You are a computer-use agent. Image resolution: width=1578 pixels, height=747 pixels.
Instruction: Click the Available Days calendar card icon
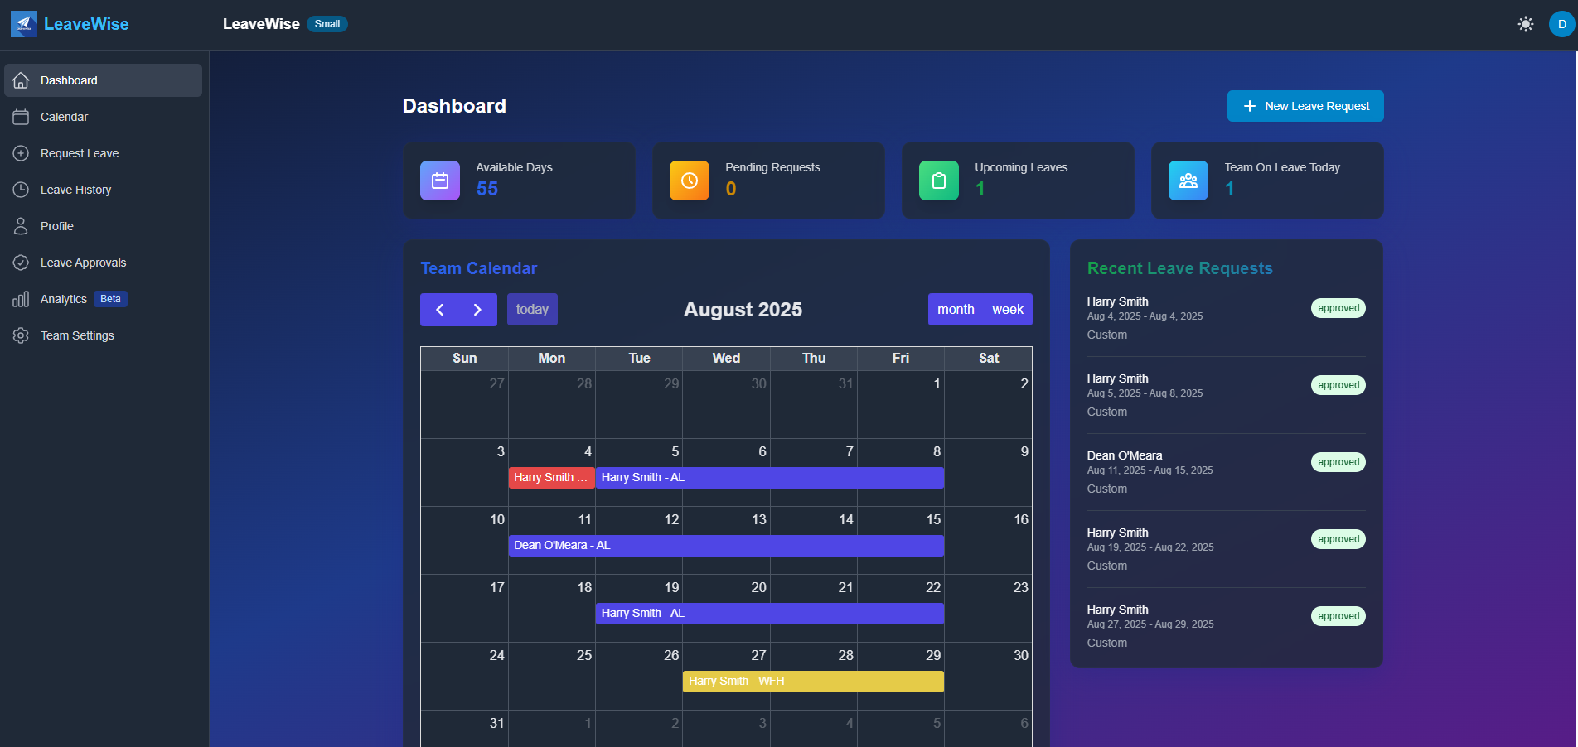[440, 181]
